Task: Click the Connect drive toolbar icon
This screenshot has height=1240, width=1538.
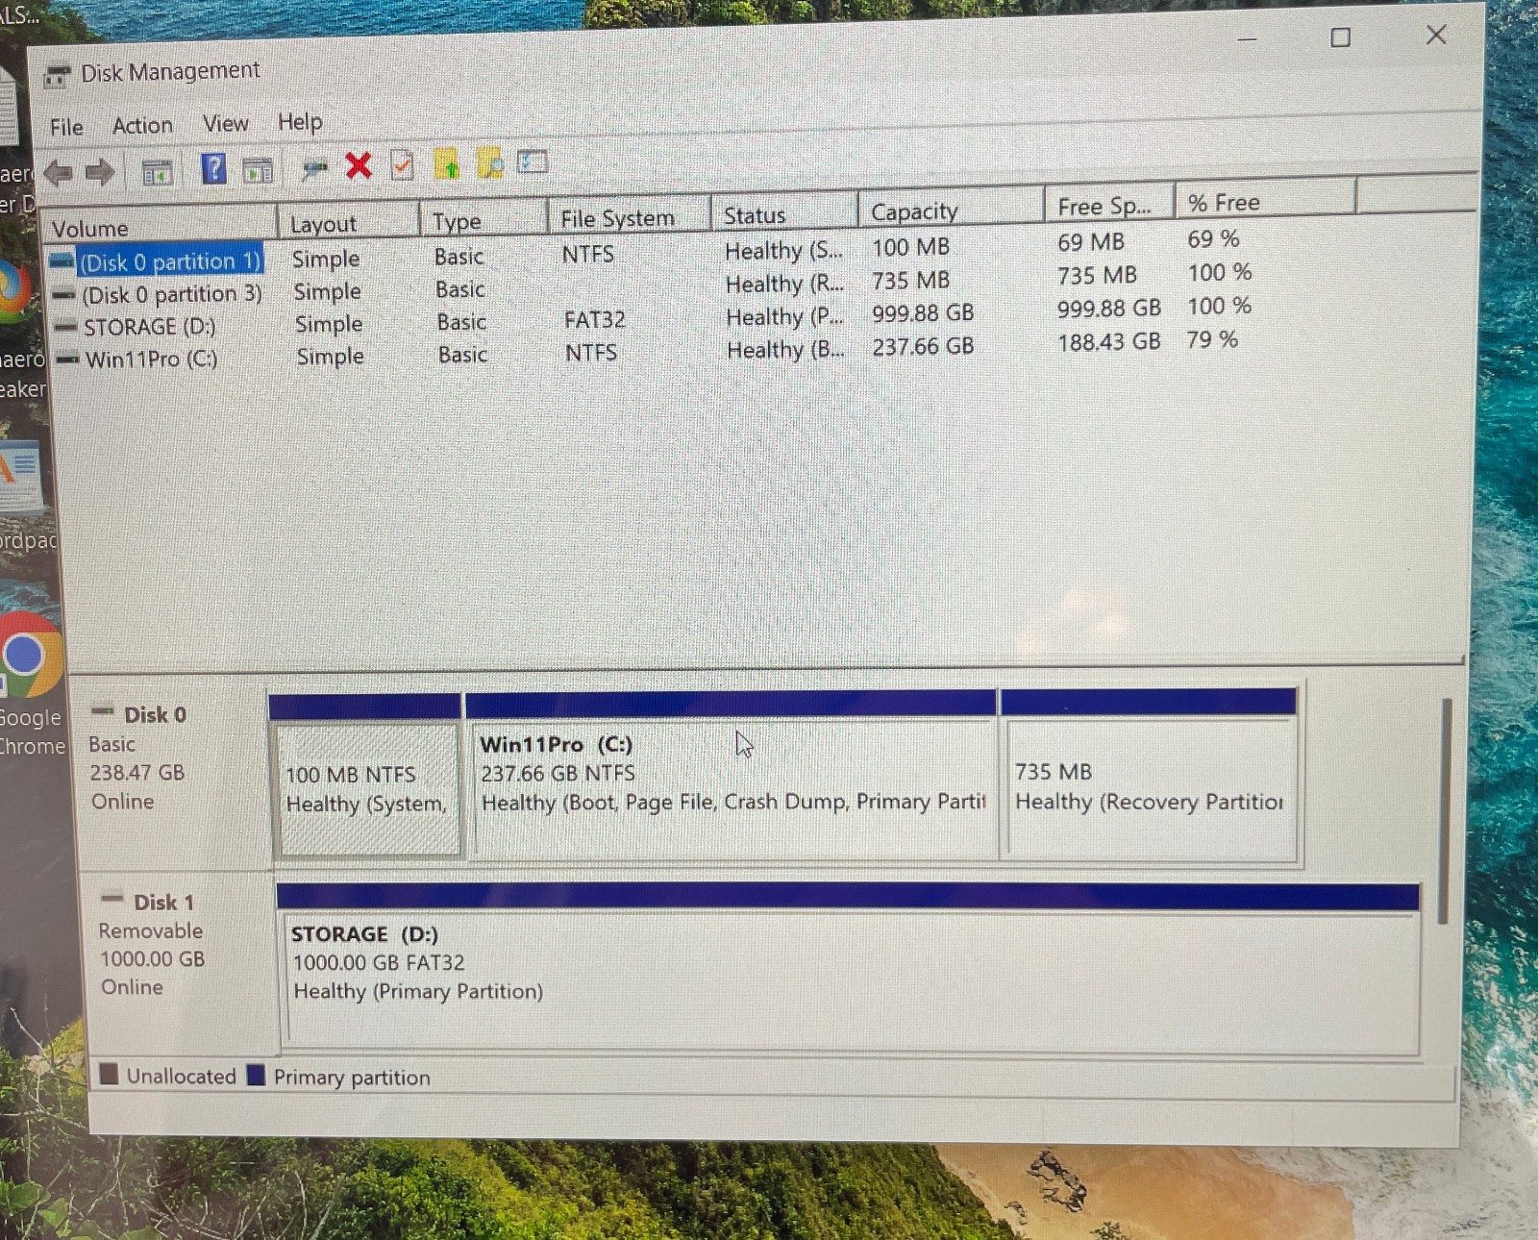Action: point(314,169)
